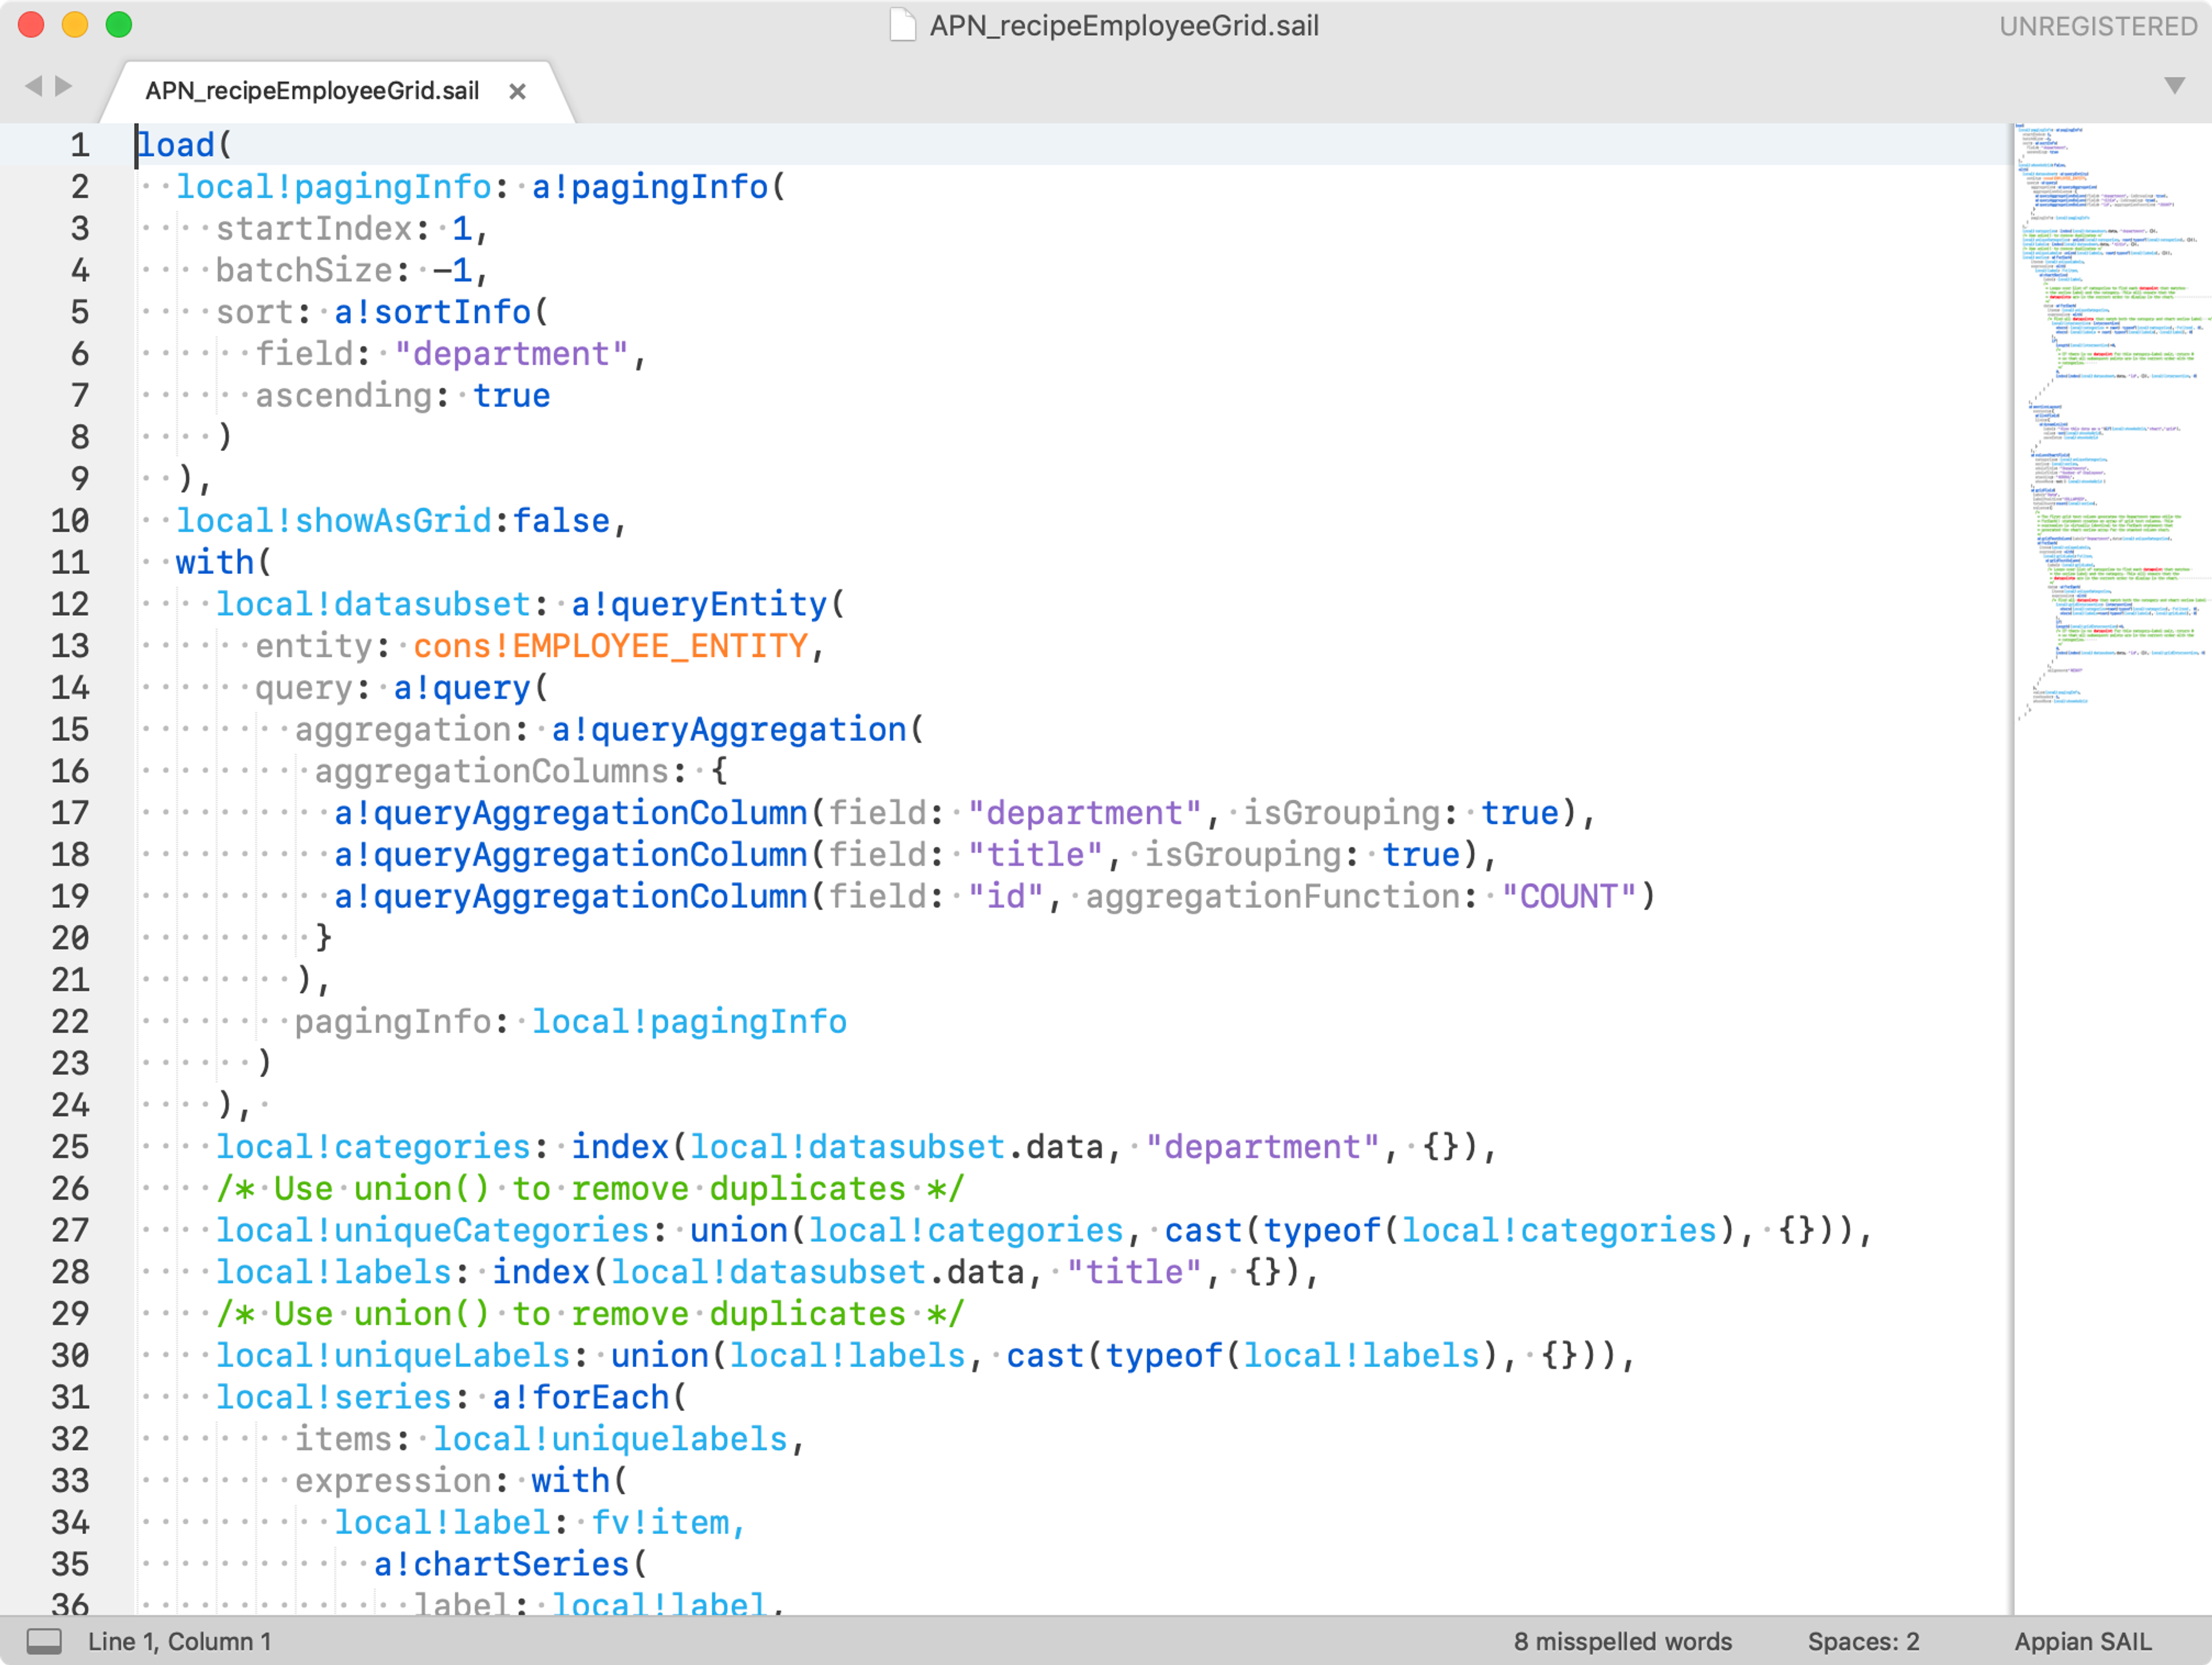The image size is (2212, 1665).
Task: Click 'local!pagingInfo' on line 22
Action: pos(689,1022)
